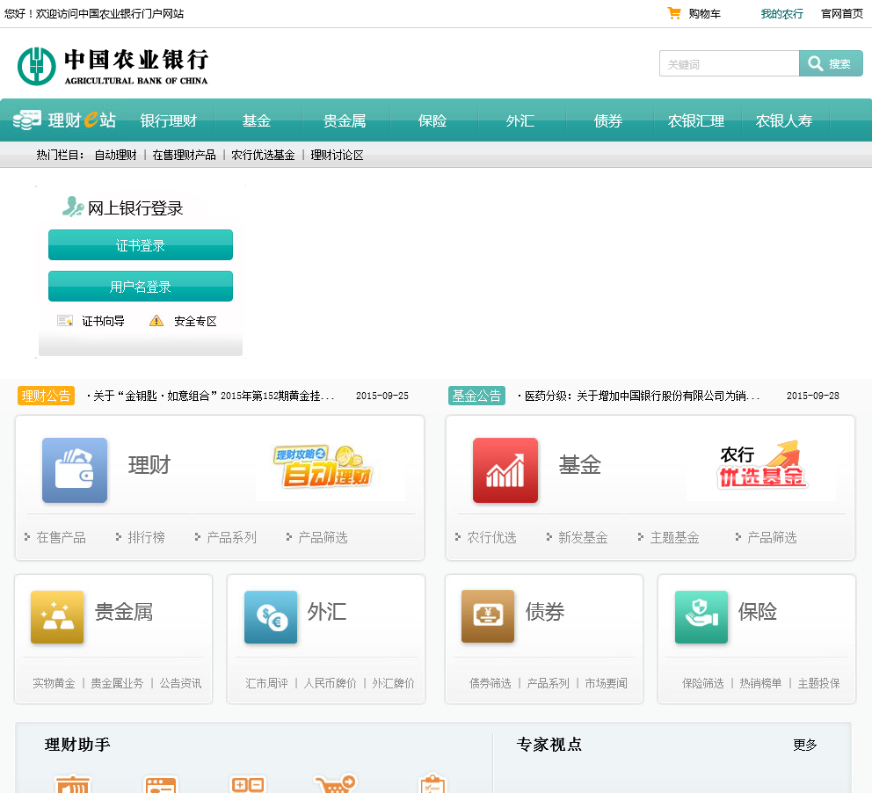Open 在售产品 under 理财

61,537
